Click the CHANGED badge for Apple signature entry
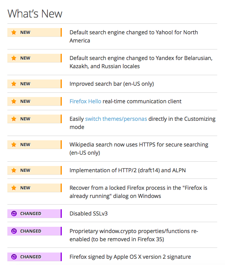The width and height of the screenshot is (225, 265). click(35, 257)
